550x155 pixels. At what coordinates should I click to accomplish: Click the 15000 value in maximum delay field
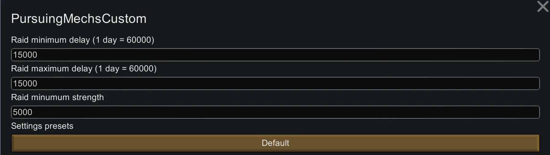coord(25,84)
